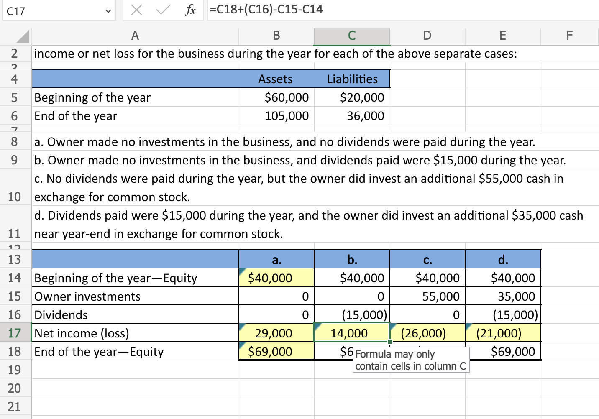Image resolution: width=599 pixels, height=419 pixels.
Task: Select column C header
Action: pos(352,36)
